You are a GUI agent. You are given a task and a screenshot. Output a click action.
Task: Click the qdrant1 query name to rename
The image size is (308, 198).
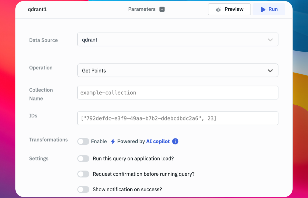[37, 9]
